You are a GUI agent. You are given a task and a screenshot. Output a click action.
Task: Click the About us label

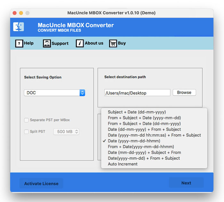[94, 43]
